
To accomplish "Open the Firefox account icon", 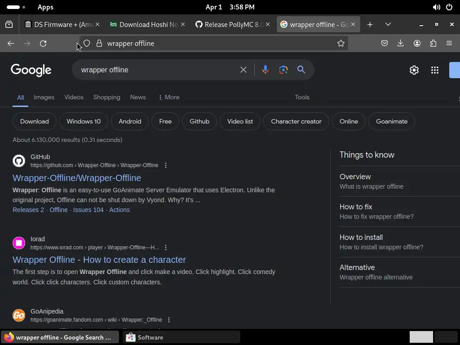I will 417,44.
